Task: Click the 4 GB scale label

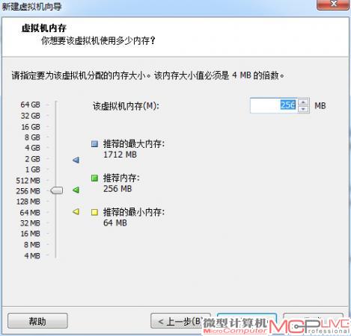Action: tap(32, 148)
